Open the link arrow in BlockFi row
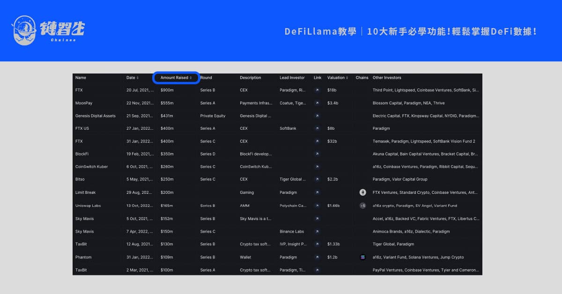This screenshot has height=294, width=562. [x=317, y=154]
